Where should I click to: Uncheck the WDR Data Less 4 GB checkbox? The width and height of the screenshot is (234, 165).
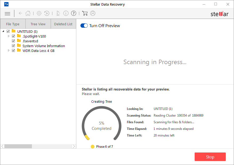point(14,51)
